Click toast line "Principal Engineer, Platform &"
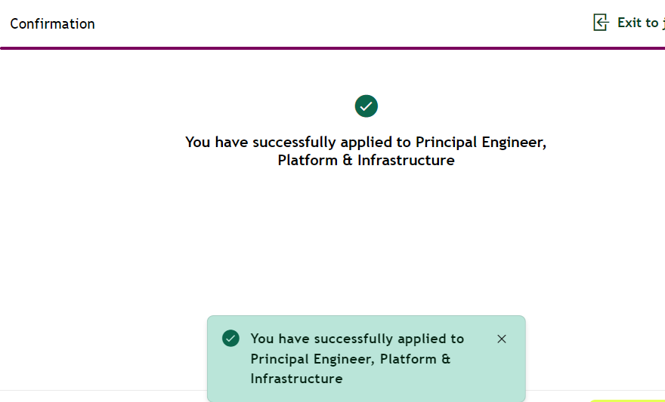Screen dimensions: 665x402 click(350, 359)
